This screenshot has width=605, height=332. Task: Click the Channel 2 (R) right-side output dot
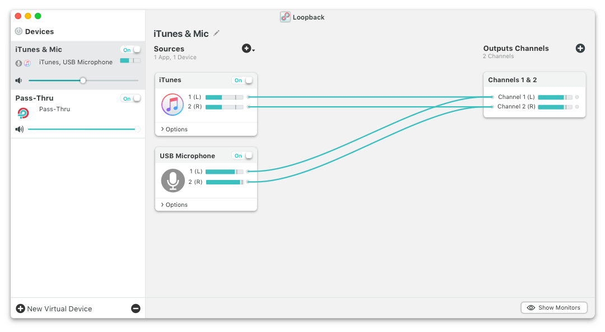(x=577, y=107)
